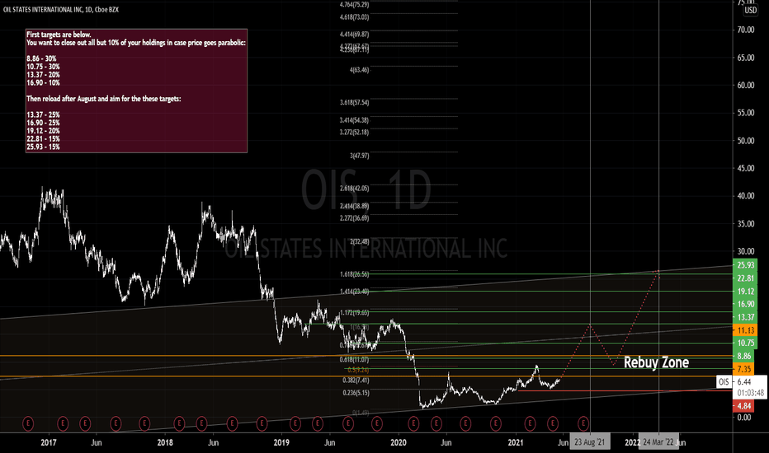Click the green 16.90 price label
The width and height of the screenshot is (769, 453).
pos(745,304)
